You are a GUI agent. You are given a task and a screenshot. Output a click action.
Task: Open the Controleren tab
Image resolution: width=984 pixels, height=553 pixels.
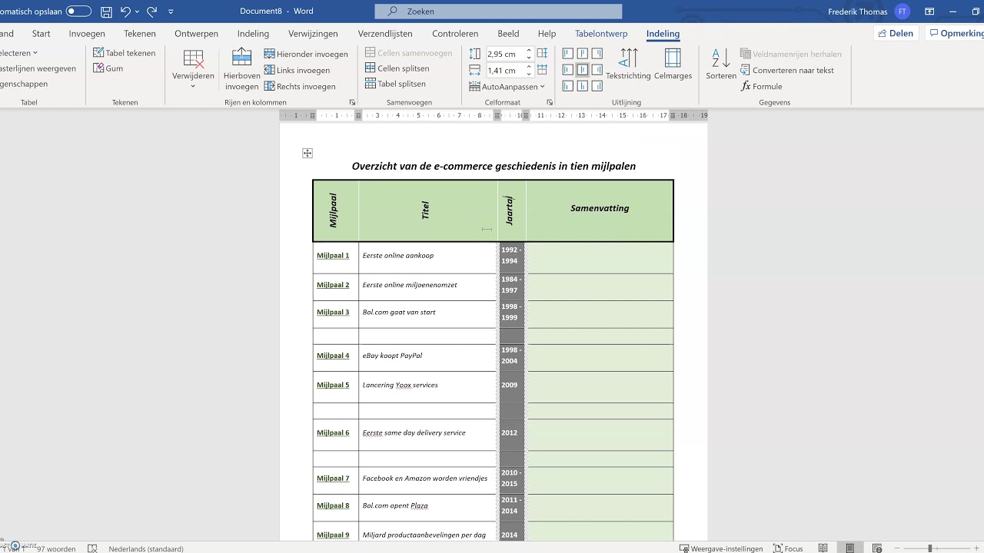coord(455,34)
